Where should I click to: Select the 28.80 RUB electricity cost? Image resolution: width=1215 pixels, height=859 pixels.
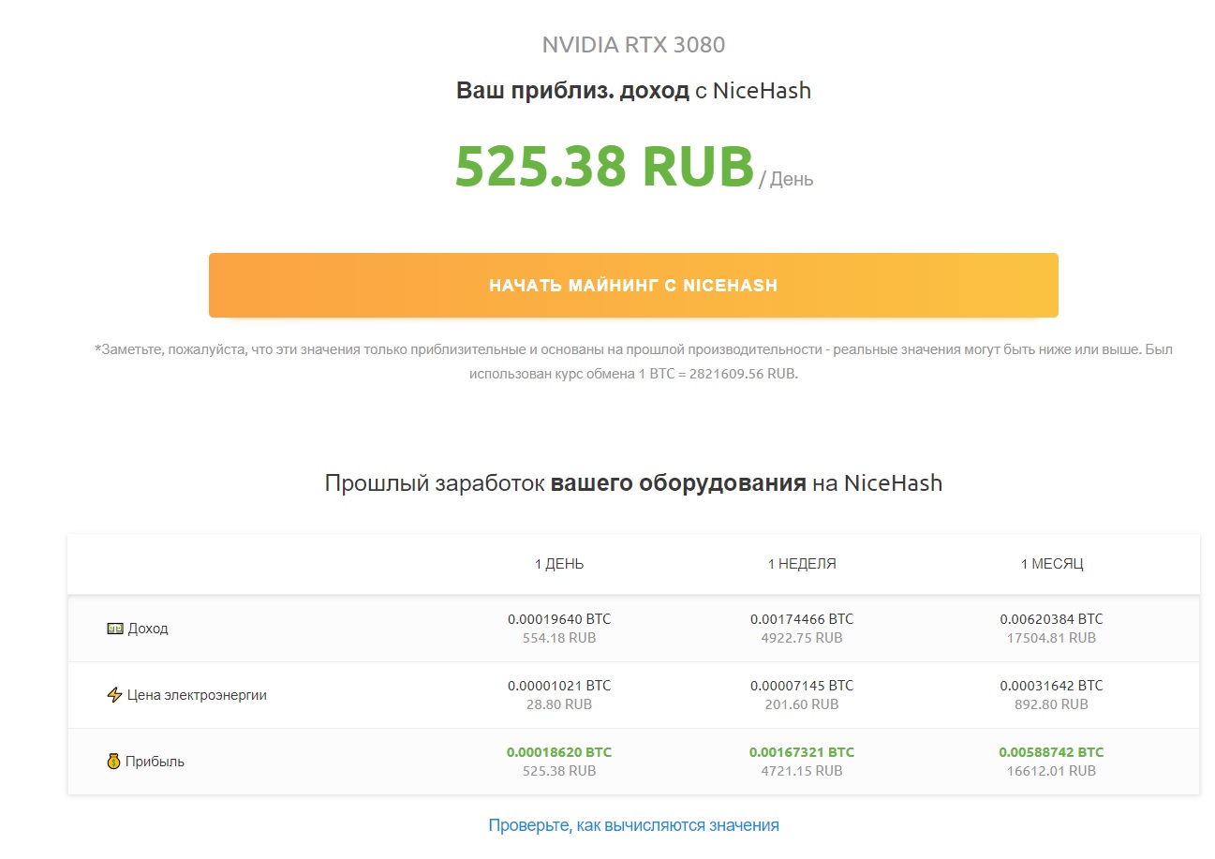pos(559,704)
